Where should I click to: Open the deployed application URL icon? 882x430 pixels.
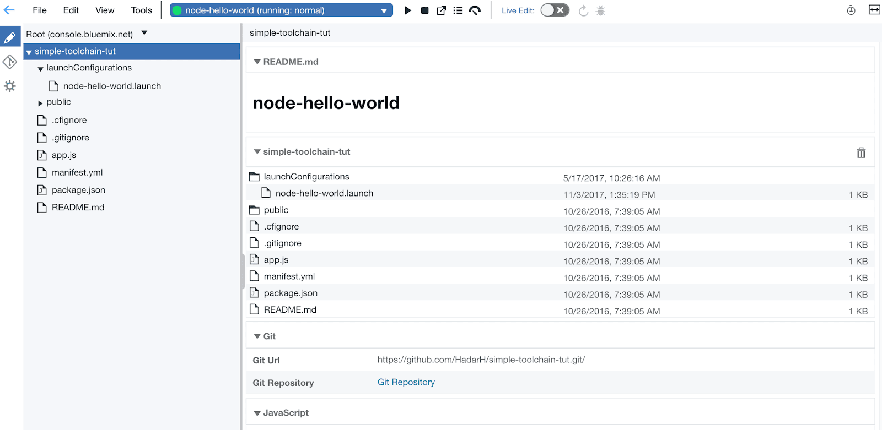[442, 10]
